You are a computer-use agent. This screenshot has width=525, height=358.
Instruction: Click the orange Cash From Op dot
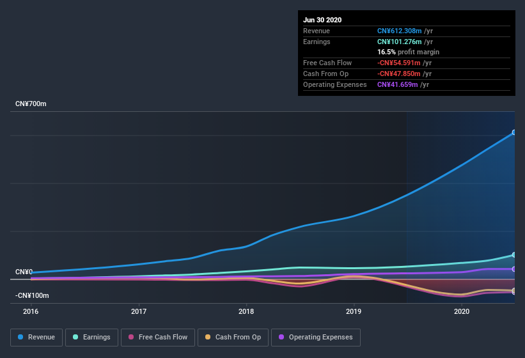point(208,337)
